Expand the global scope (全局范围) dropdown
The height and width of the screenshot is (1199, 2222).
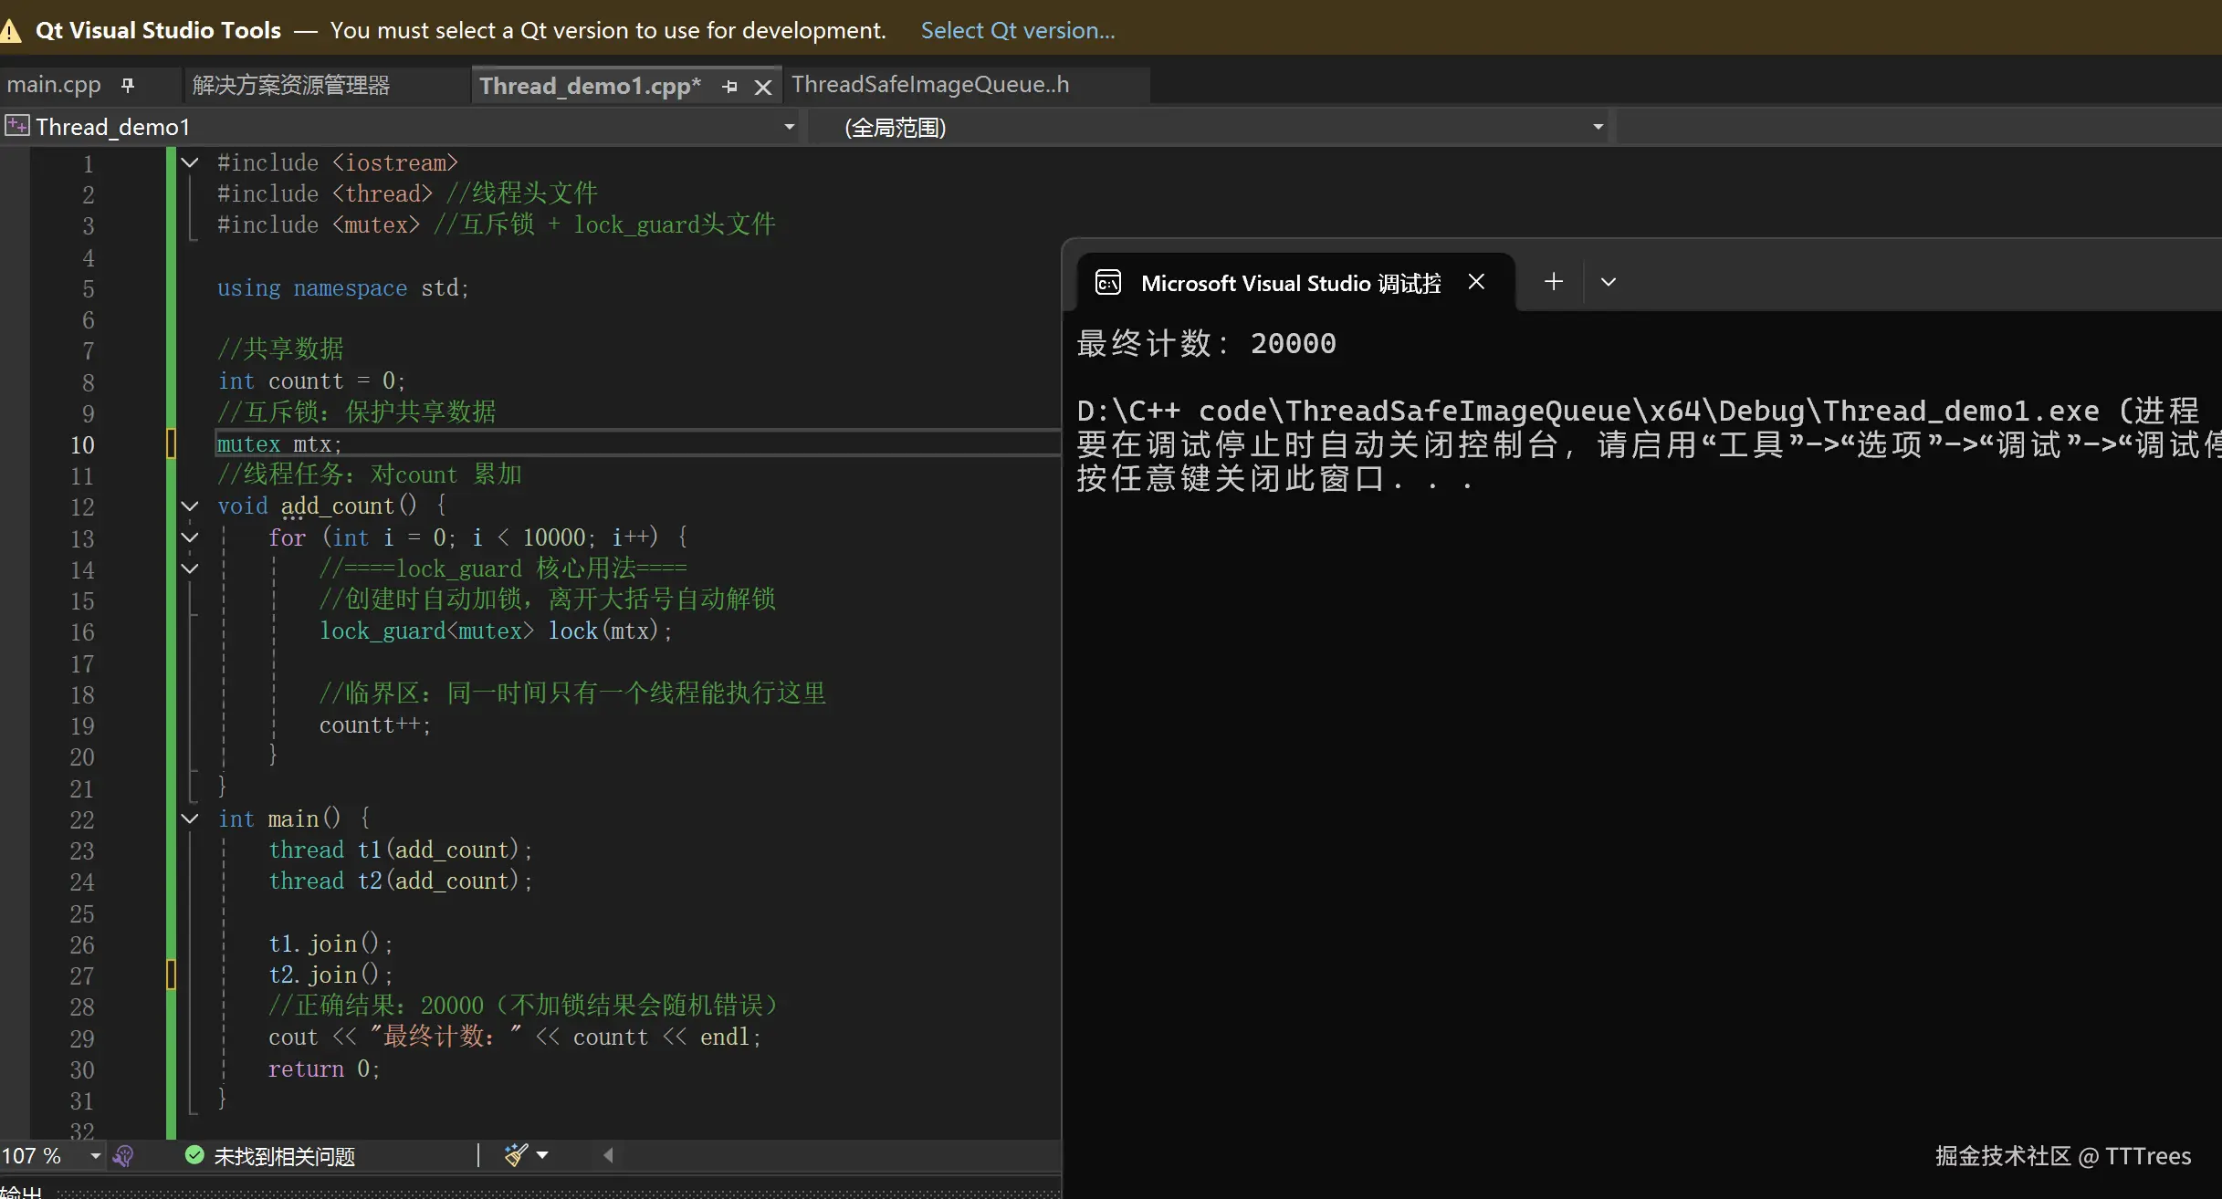pos(1598,127)
